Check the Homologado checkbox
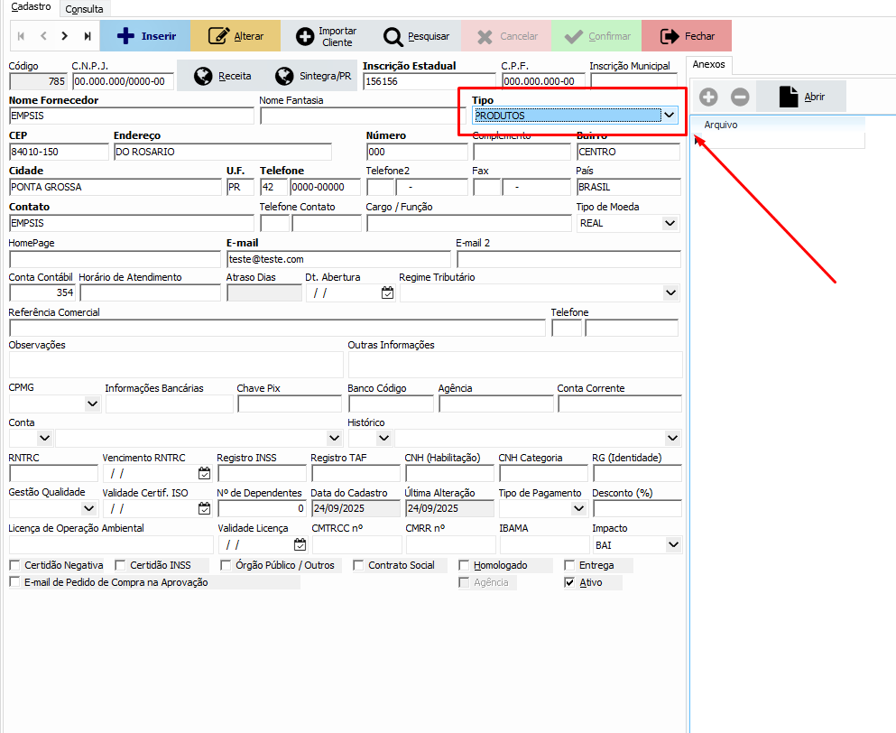 (465, 565)
